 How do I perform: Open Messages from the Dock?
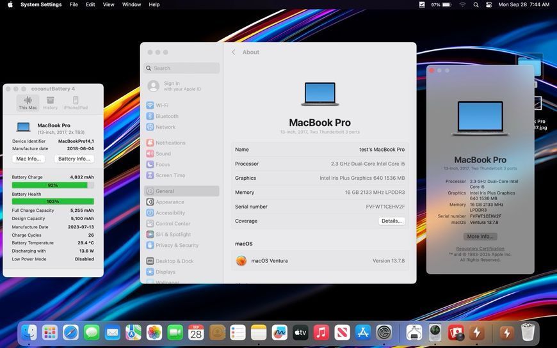pos(92,333)
